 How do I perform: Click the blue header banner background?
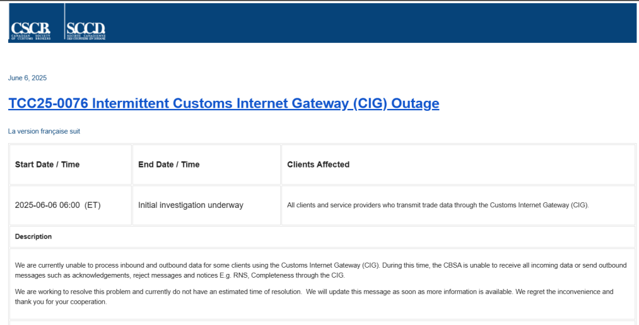coord(367,23)
